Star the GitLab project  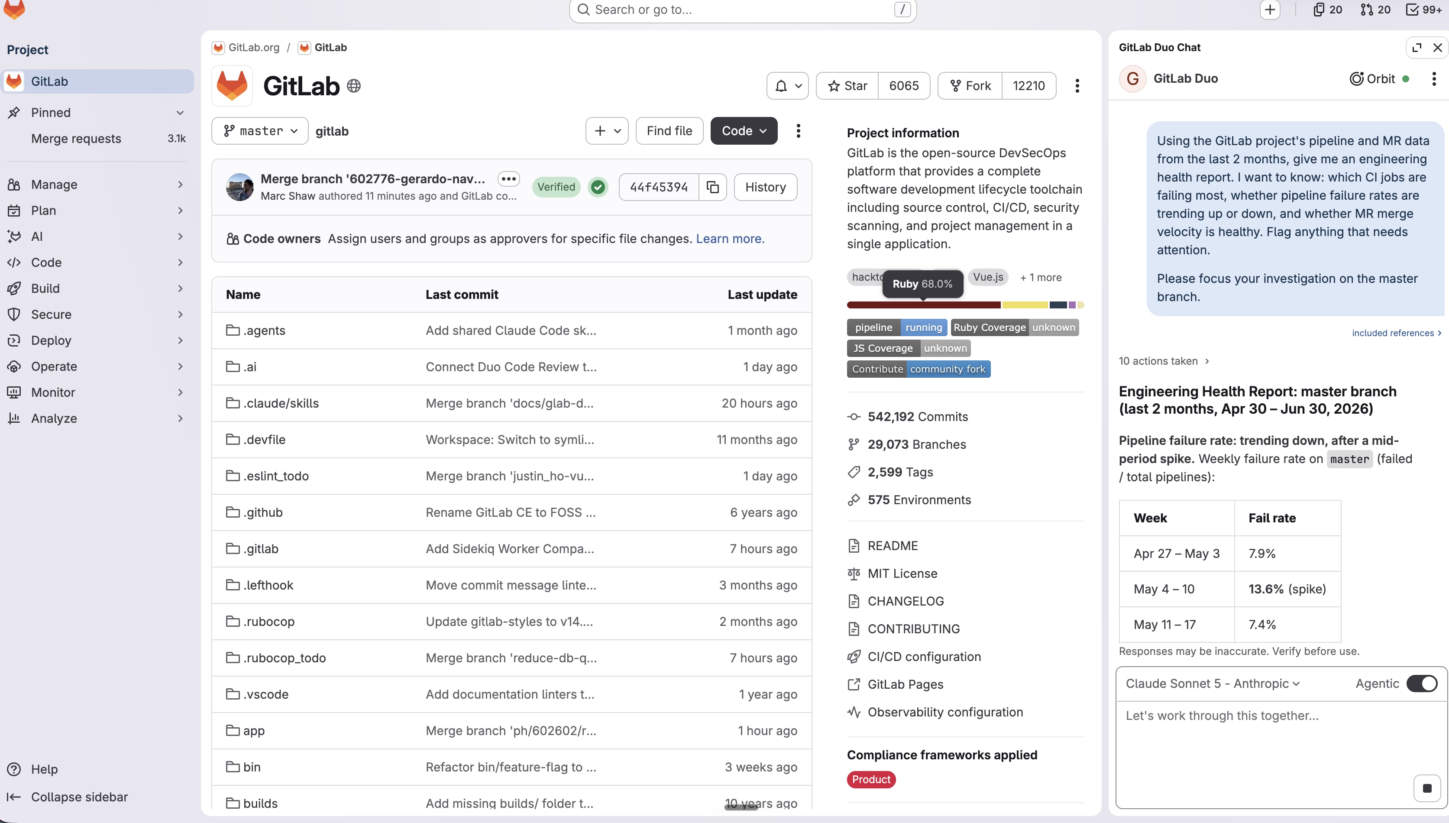(847, 86)
